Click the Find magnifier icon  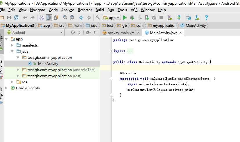[x=65, y=18]
